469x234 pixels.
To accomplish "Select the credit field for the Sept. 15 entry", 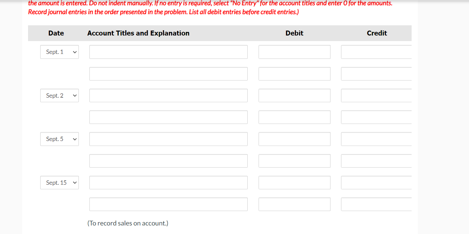I will tap(376, 182).
